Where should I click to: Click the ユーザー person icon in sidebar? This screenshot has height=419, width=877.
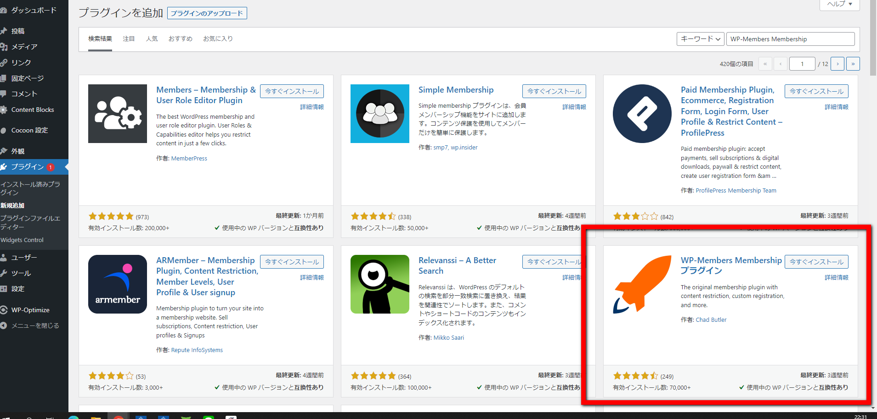(3, 257)
